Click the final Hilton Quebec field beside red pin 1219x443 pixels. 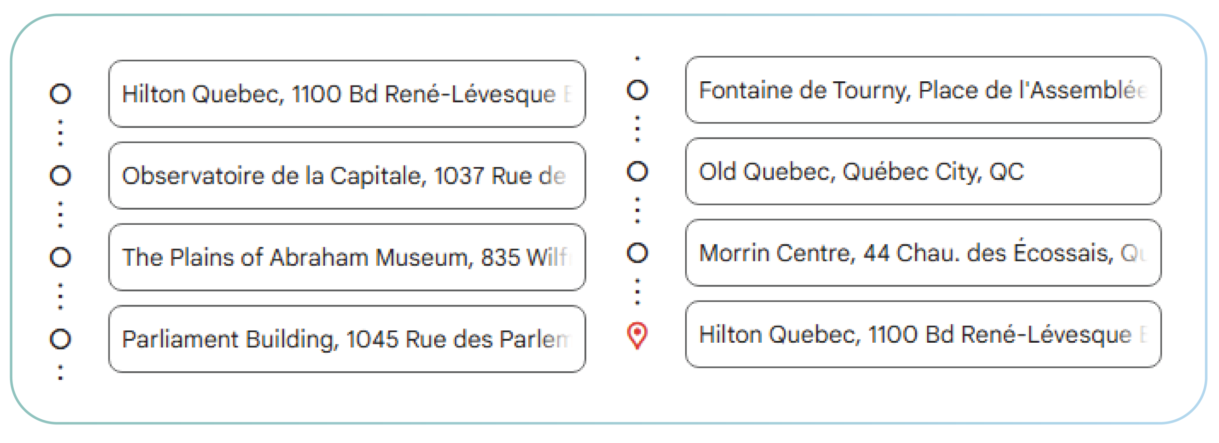tap(923, 334)
